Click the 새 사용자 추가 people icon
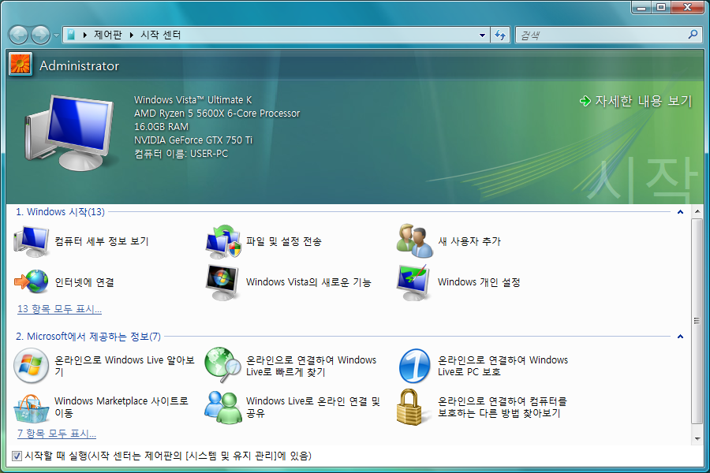 click(x=415, y=240)
